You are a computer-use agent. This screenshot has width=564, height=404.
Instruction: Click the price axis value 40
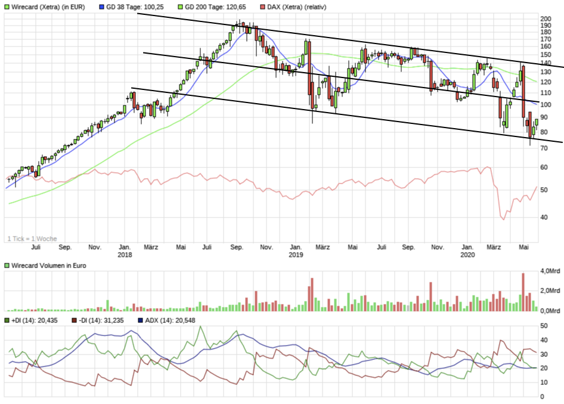click(544, 217)
